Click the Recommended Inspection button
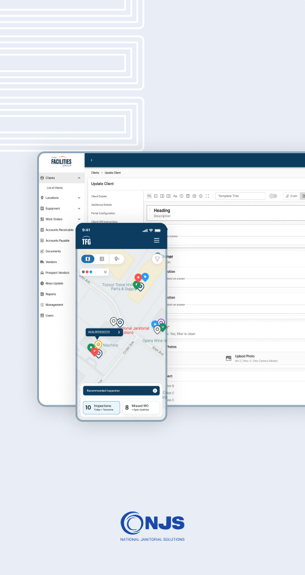The width and height of the screenshot is (305, 575). (x=121, y=391)
